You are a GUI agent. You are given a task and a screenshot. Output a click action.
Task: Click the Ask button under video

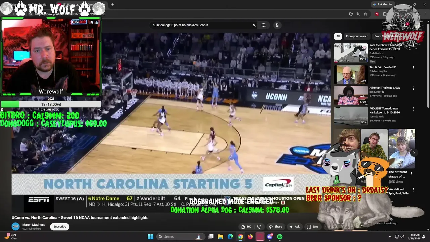pyautogui.click(x=294, y=227)
